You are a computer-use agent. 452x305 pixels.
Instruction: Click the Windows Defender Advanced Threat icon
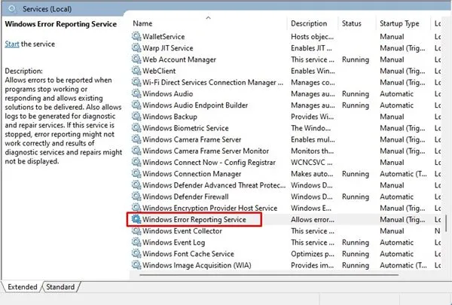coord(136,185)
